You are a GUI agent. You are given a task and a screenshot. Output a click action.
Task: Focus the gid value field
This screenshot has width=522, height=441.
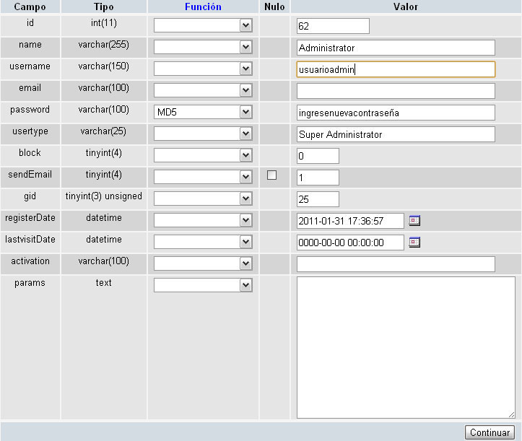[318, 199]
